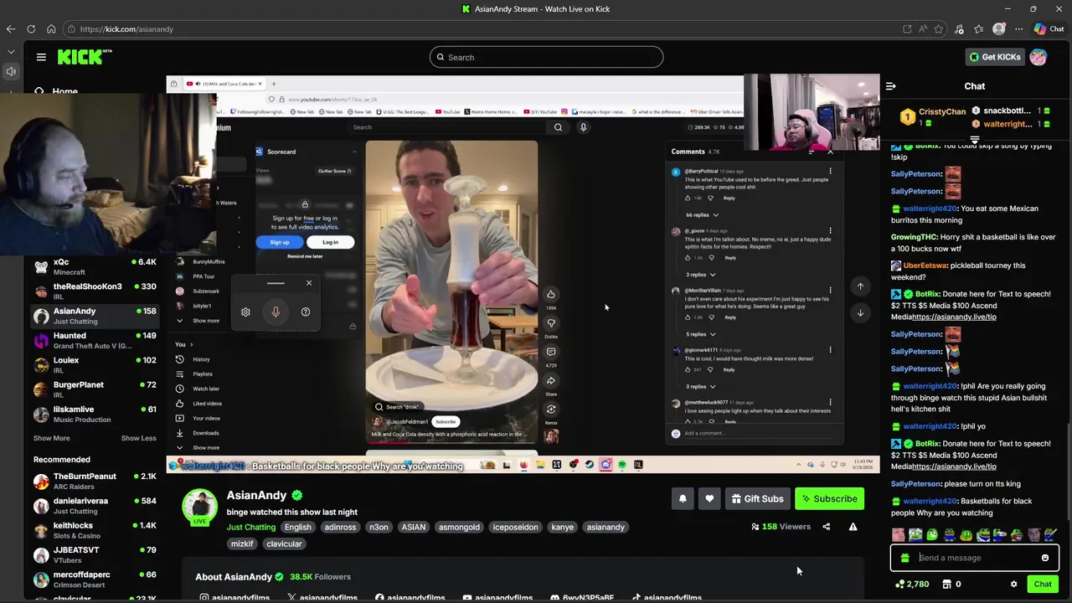This screenshot has width=1072, height=603.
Task: Open CrissytyChan top gifter entry
Action: pyautogui.click(x=933, y=116)
